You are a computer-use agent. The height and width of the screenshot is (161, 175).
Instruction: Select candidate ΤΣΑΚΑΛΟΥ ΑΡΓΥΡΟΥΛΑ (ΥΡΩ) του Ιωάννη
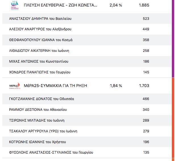coord(43,131)
